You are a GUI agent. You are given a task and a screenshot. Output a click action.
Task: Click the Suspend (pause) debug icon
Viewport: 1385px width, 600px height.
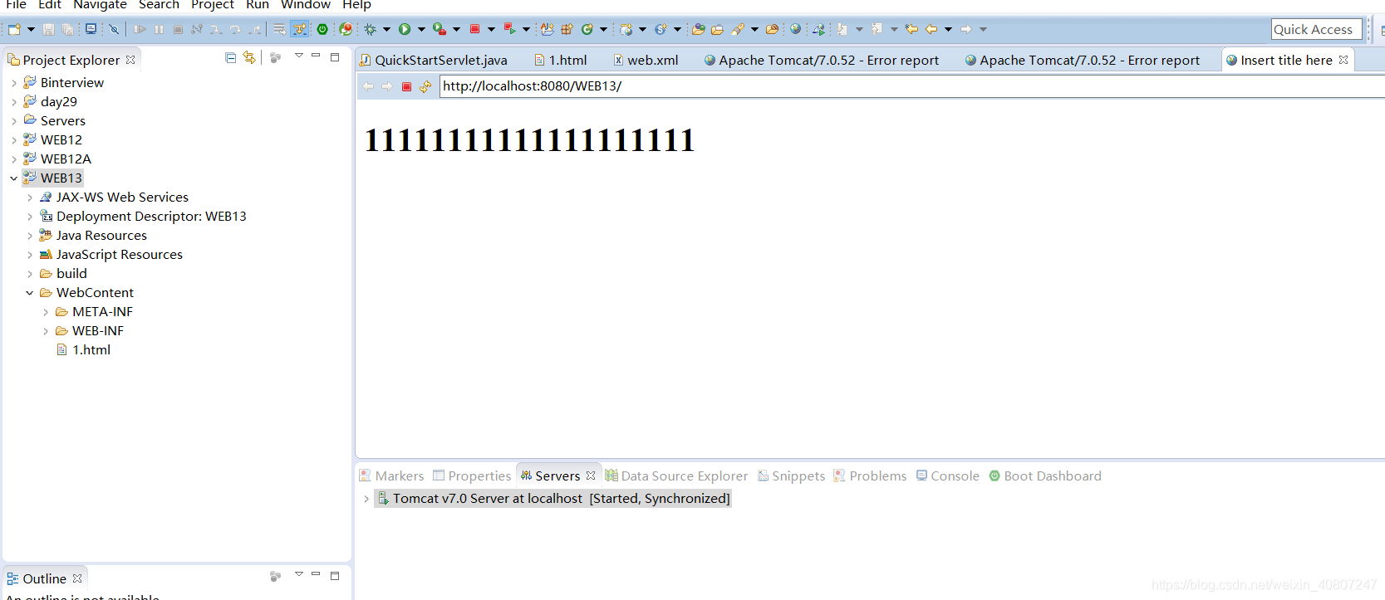(x=159, y=29)
